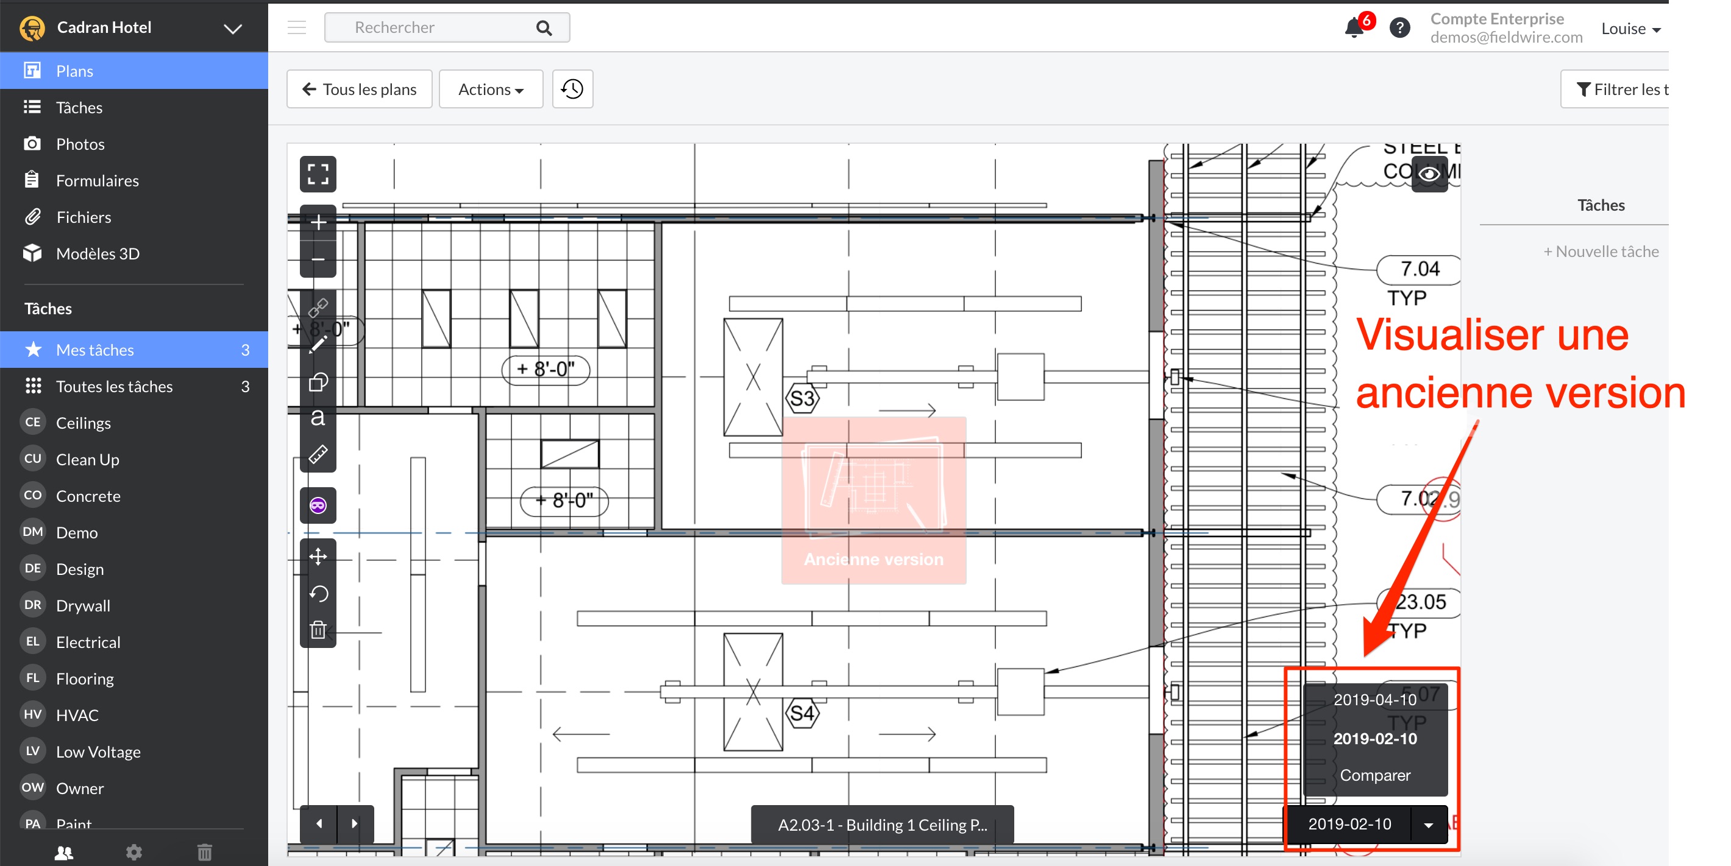Delete the selected markup with the trash tool
1731x866 pixels.
point(318,630)
